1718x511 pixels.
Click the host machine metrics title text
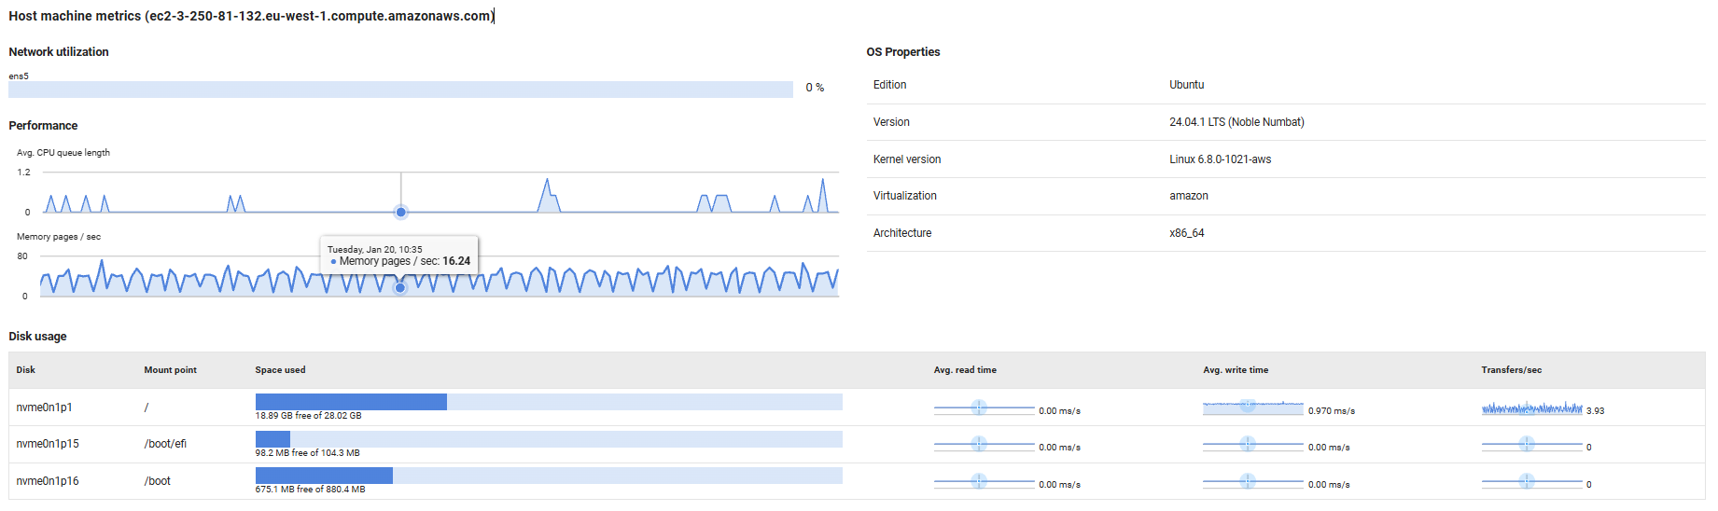(251, 16)
